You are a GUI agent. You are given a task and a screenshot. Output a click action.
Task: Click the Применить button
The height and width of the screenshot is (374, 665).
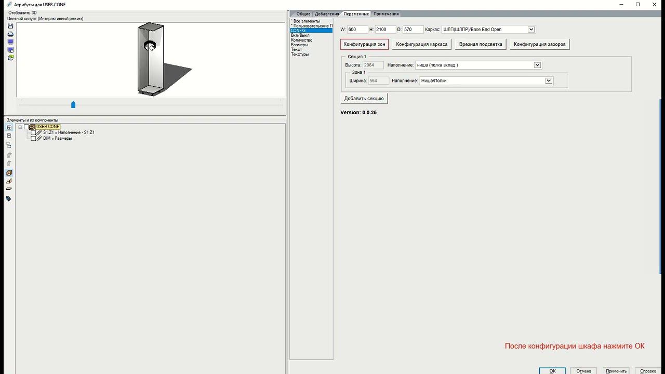(x=616, y=371)
